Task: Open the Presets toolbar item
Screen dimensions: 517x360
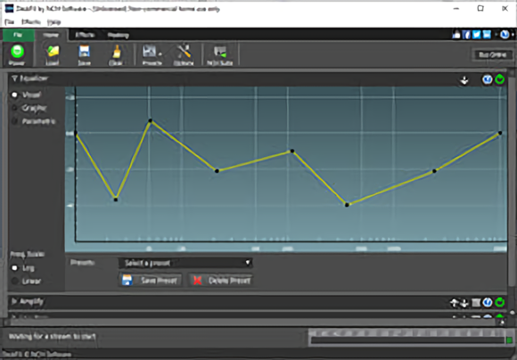Action: (x=152, y=54)
